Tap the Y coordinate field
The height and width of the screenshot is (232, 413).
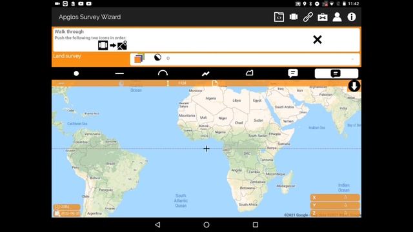click(x=335, y=205)
